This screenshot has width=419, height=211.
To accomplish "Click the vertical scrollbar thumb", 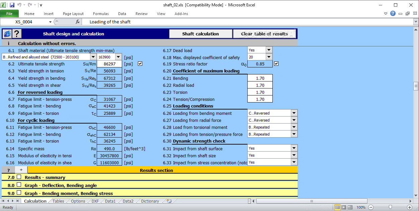I will pyautogui.click(x=416, y=86).
